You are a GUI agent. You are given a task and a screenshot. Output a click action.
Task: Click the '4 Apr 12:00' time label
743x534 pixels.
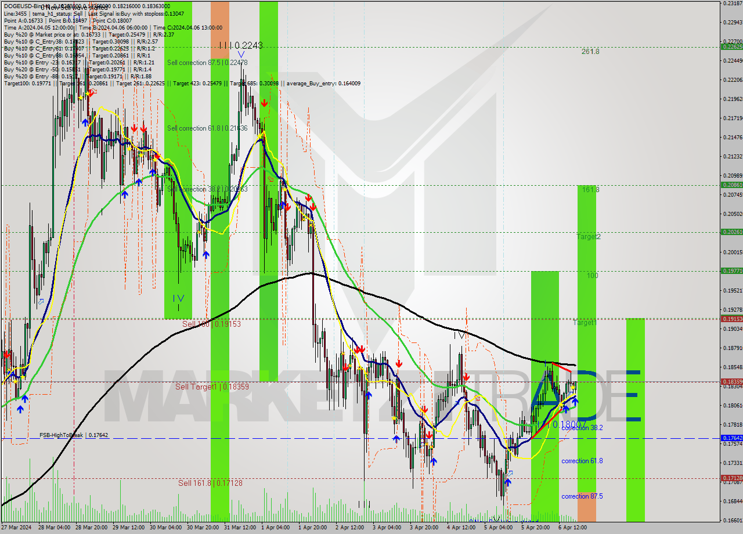(461, 528)
